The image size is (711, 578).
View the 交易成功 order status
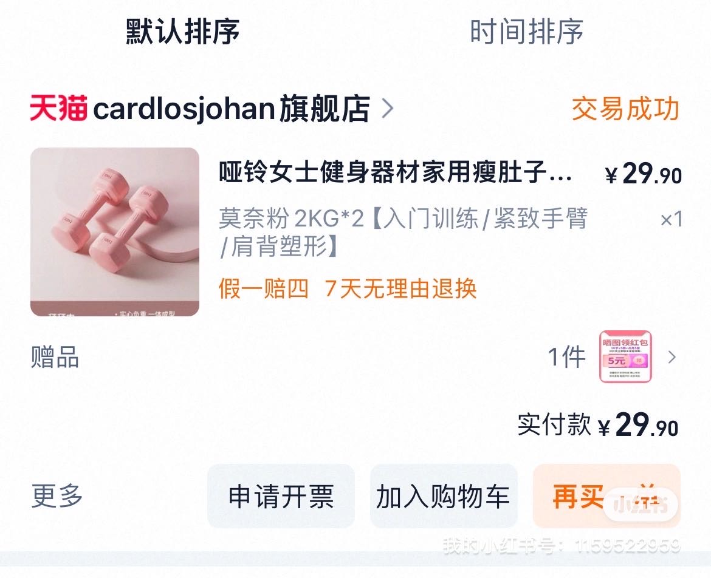pos(625,109)
